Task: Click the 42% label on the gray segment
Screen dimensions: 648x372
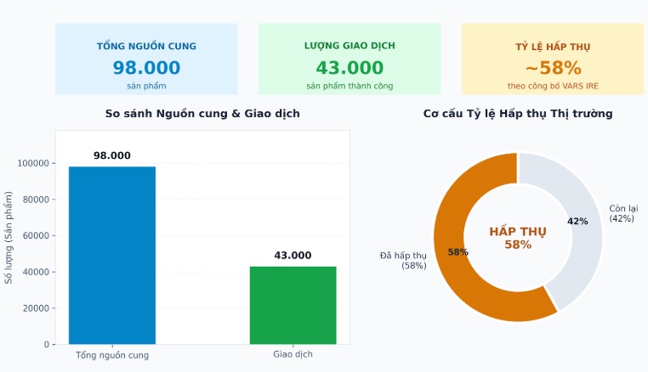Action: [x=577, y=222]
